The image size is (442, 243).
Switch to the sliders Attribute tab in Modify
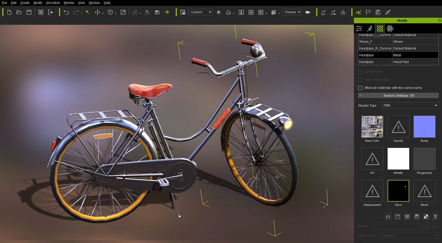(x=359, y=29)
